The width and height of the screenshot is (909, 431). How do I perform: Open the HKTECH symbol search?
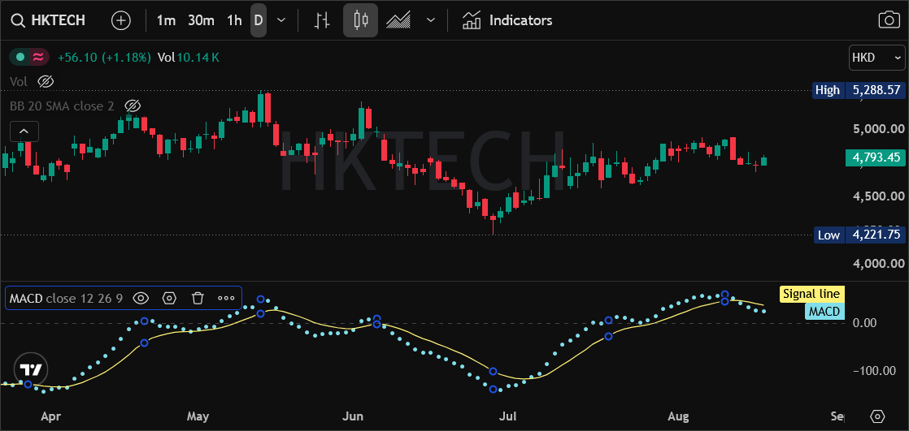pos(49,20)
